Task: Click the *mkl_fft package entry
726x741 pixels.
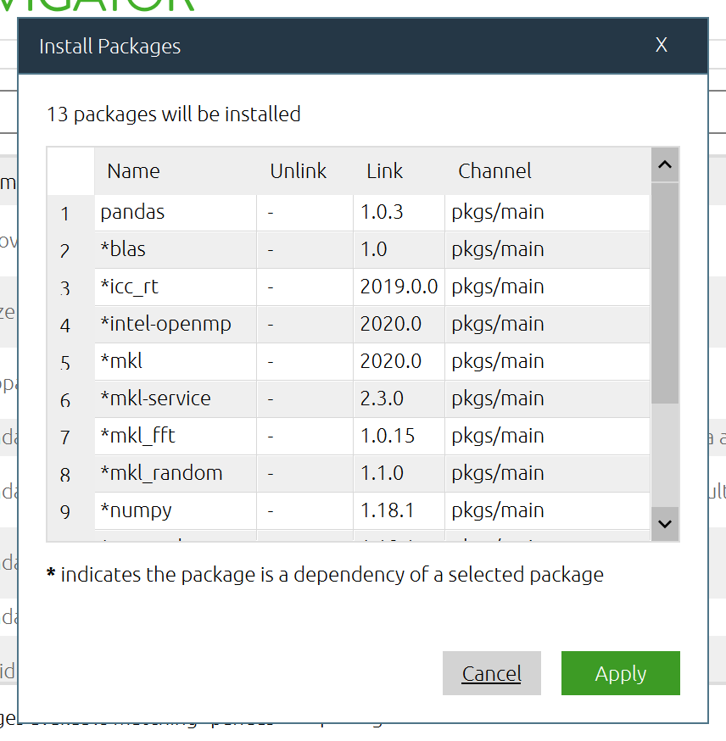Action: (x=137, y=436)
